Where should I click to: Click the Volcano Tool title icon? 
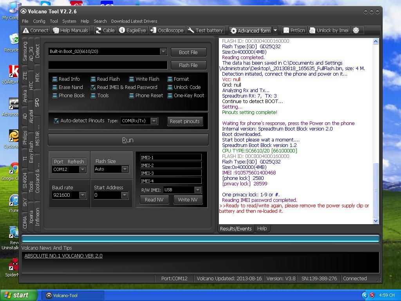tap(23, 11)
